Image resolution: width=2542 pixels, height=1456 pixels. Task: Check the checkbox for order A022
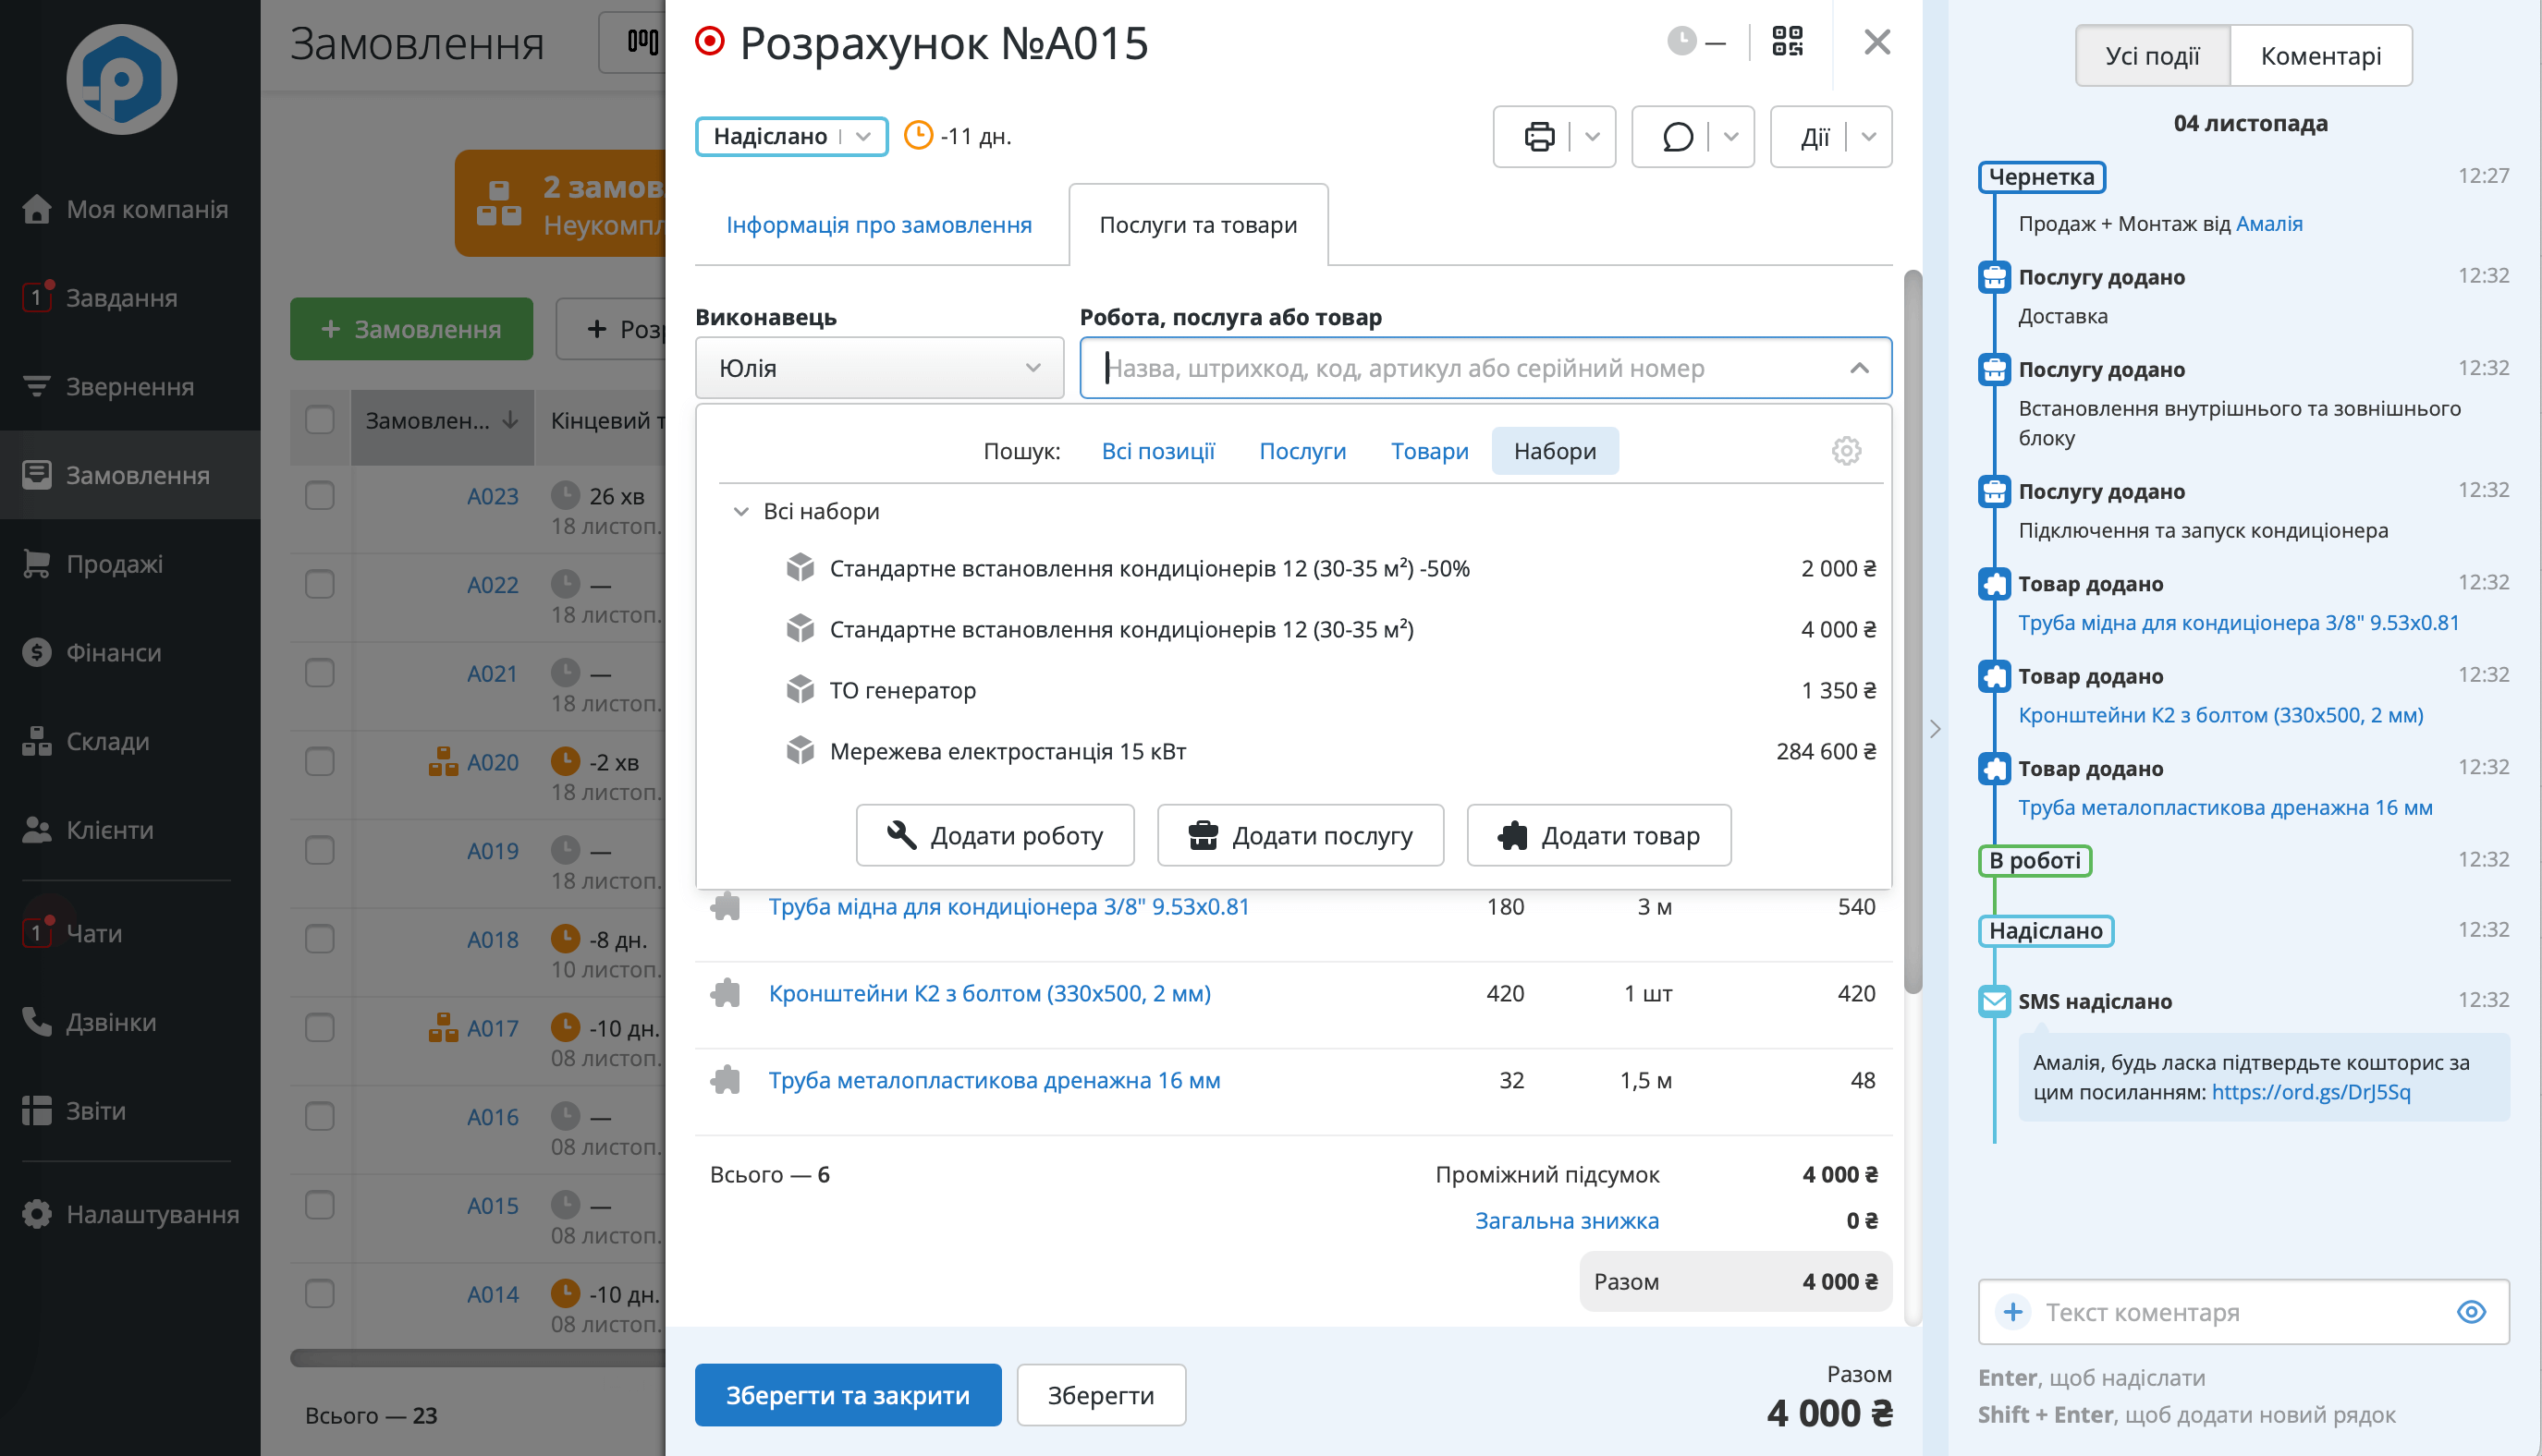(x=319, y=584)
